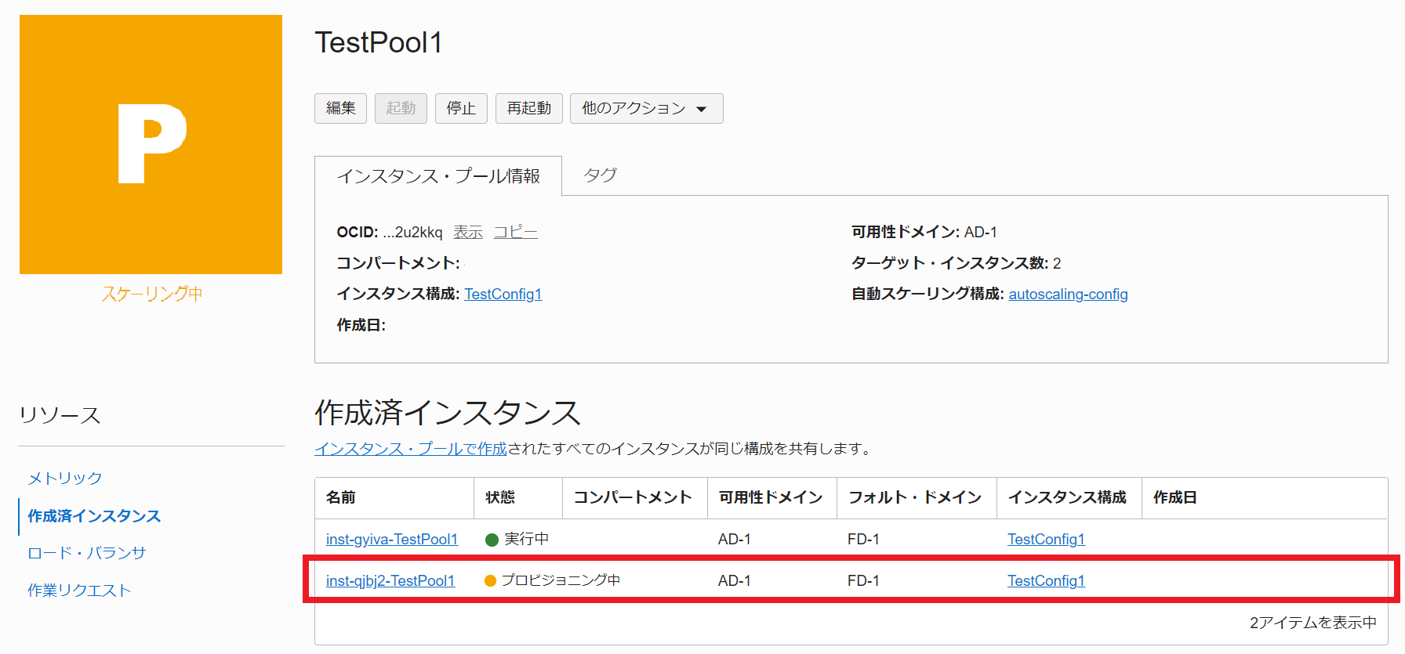This screenshot has height=654, width=1405.
Task: Click 表示 link next to OCID
Action: point(467,233)
